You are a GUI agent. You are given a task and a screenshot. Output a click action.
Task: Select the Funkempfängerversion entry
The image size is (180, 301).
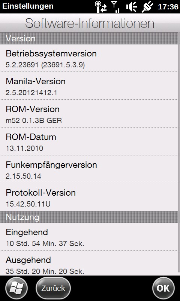tap(89, 169)
